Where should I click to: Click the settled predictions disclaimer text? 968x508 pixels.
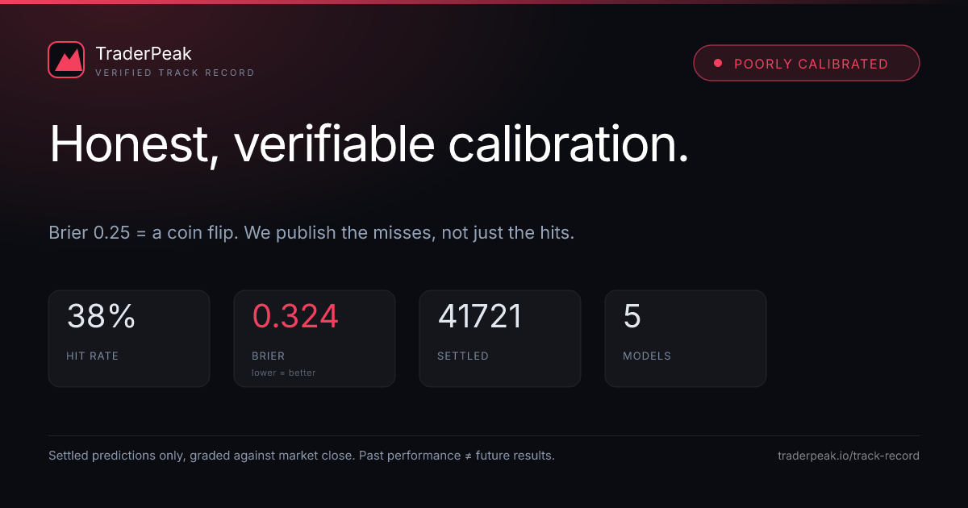pos(302,456)
